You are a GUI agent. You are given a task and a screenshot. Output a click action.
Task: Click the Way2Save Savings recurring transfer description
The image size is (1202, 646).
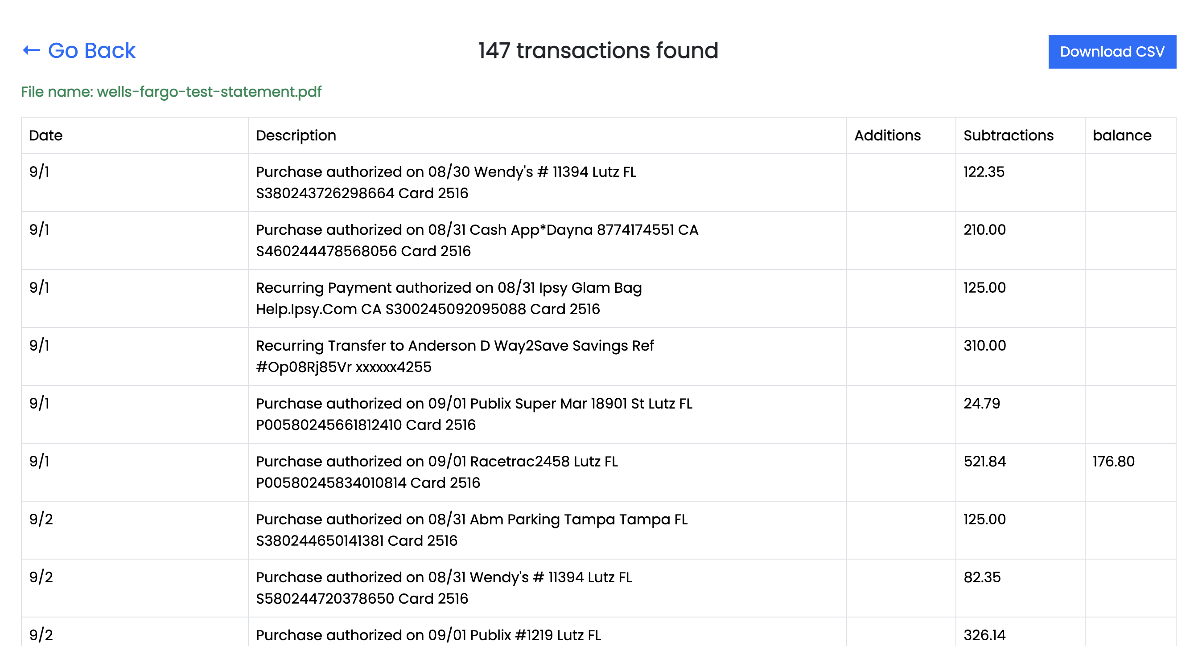click(454, 356)
